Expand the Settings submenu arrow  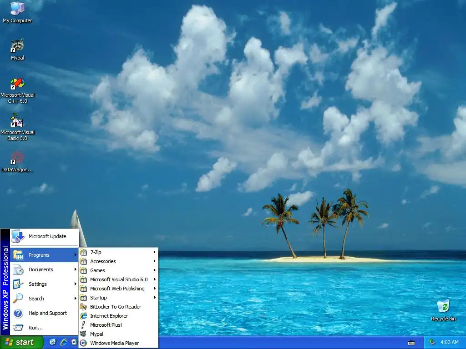coord(75,284)
